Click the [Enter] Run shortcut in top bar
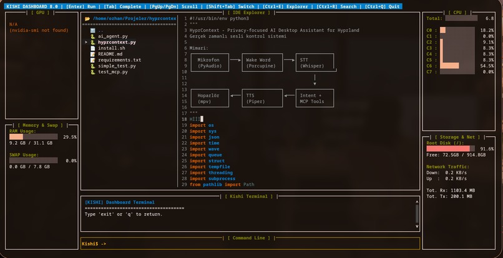503x258 pixels. 81,6
